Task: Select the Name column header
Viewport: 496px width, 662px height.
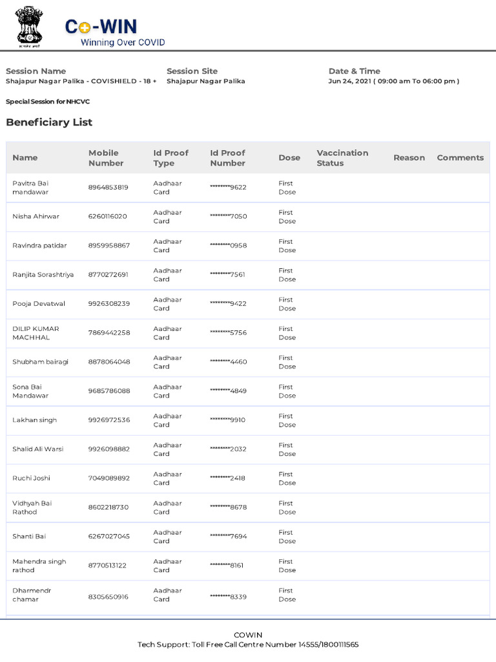Action: click(25, 158)
